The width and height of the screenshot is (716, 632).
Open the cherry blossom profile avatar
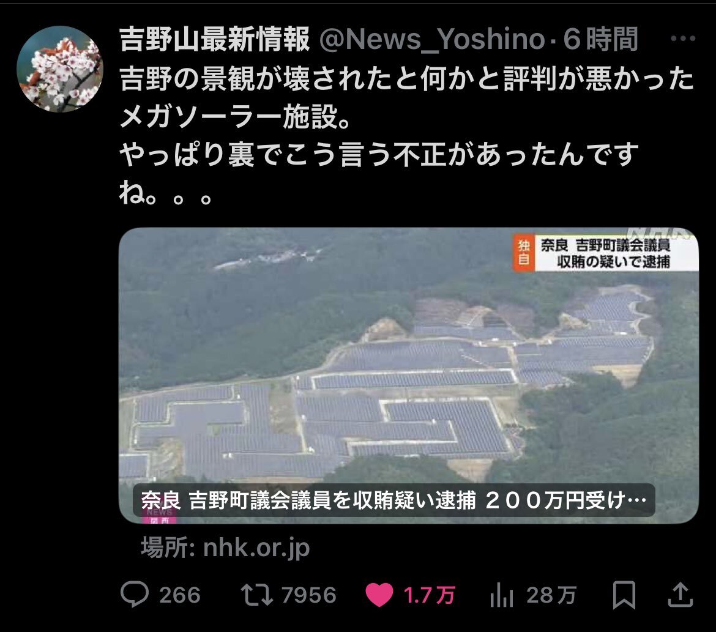(60, 69)
